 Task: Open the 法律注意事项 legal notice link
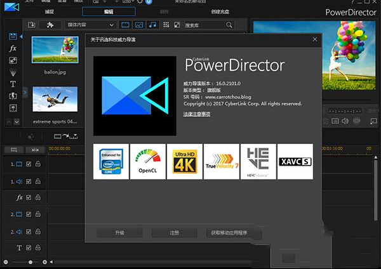tap(197, 114)
